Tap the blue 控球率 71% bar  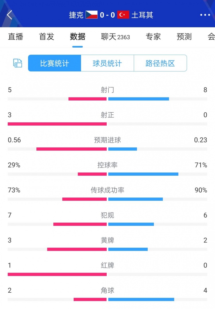pos(143,174)
